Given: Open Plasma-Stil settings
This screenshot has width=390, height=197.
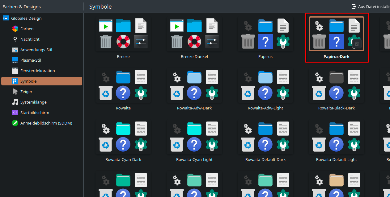Looking at the screenshot, I should (x=42, y=60).
